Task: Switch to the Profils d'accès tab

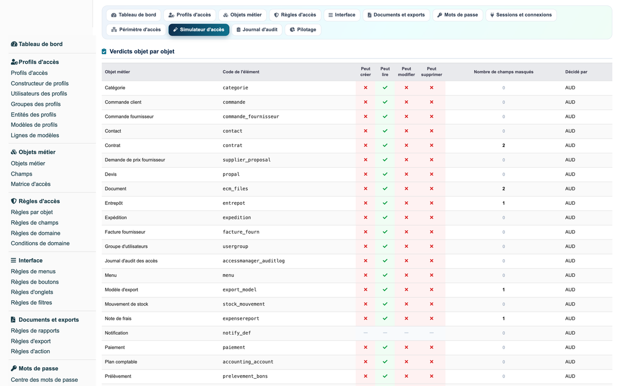Action: pyautogui.click(x=189, y=15)
